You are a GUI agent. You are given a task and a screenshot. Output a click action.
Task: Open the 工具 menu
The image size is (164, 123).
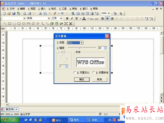click(63, 9)
